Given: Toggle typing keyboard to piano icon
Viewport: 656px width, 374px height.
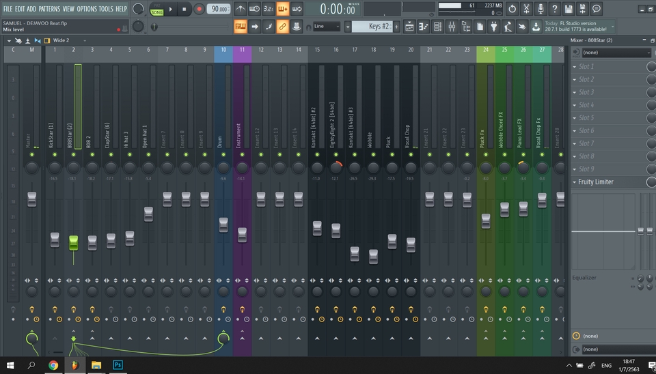Looking at the screenshot, I should [x=240, y=27].
